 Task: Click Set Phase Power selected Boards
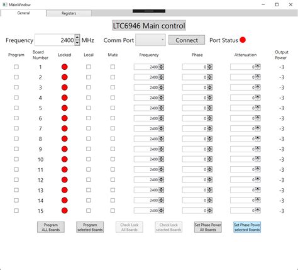[x=247, y=227]
